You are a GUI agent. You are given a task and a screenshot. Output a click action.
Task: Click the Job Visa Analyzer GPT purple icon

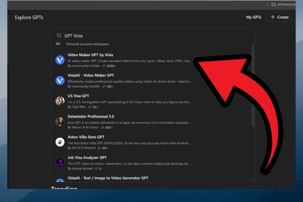pos(60,163)
